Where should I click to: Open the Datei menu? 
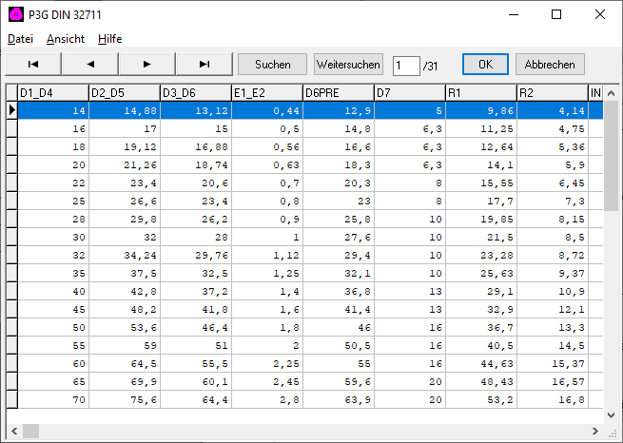(x=20, y=39)
